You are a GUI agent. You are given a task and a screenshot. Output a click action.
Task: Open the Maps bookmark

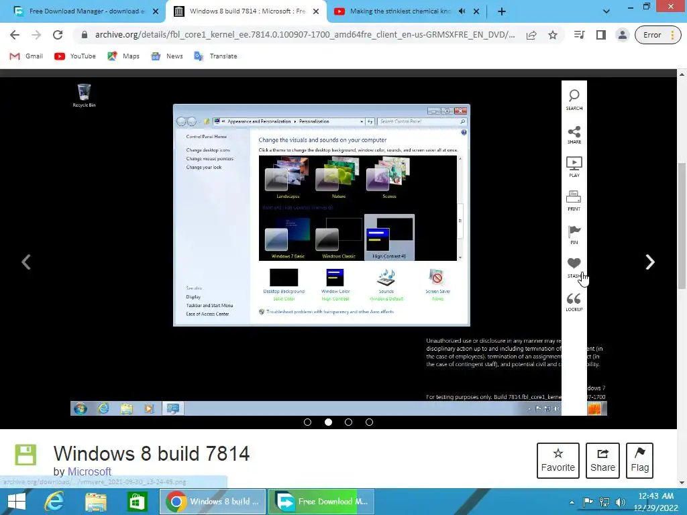tap(123, 56)
